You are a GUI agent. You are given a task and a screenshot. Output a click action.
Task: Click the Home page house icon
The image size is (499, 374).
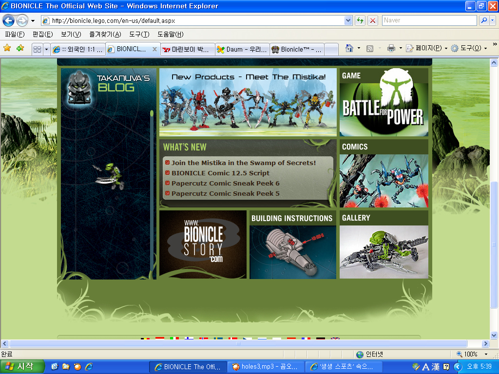(349, 48)
